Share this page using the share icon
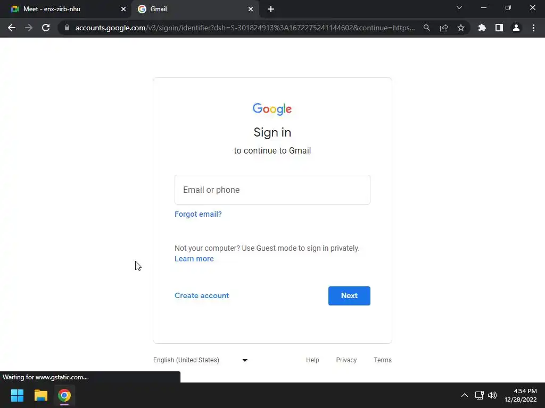This screenshot has height=408, width=545. pyautogui.click(x=443, y=28)
